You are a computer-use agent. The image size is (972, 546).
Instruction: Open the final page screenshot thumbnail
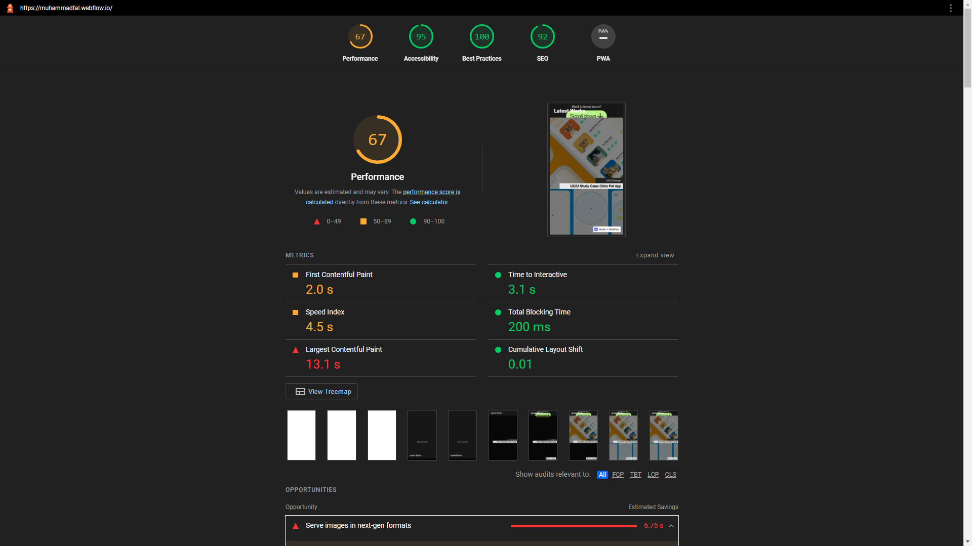(586, 169)
